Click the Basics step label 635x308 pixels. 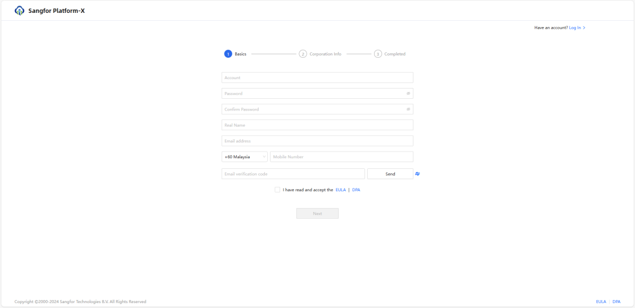241,54
